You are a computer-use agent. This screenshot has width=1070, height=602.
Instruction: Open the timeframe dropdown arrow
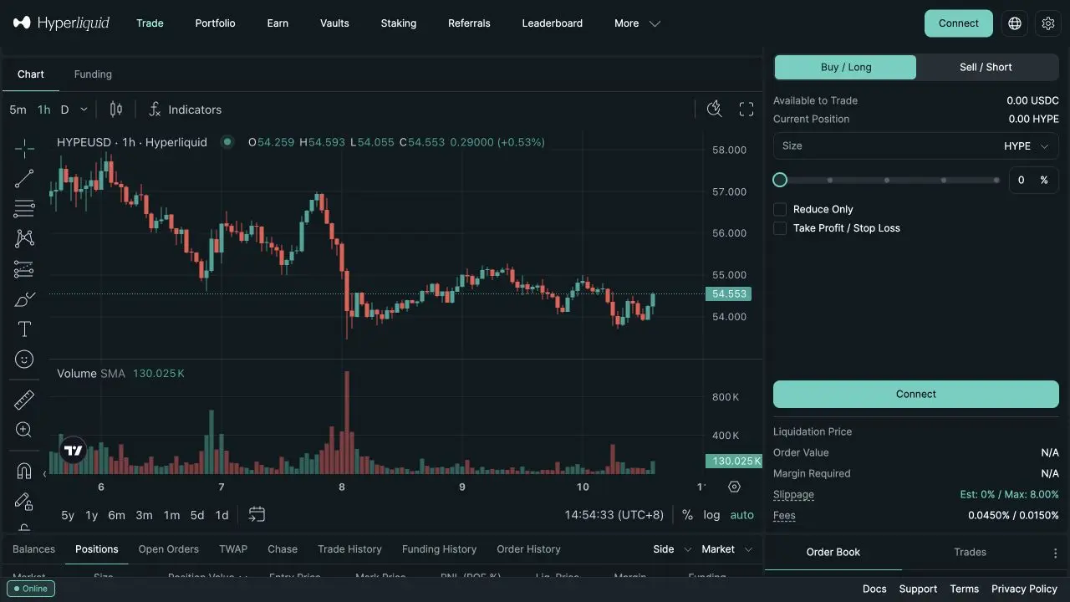coord(84,110)
